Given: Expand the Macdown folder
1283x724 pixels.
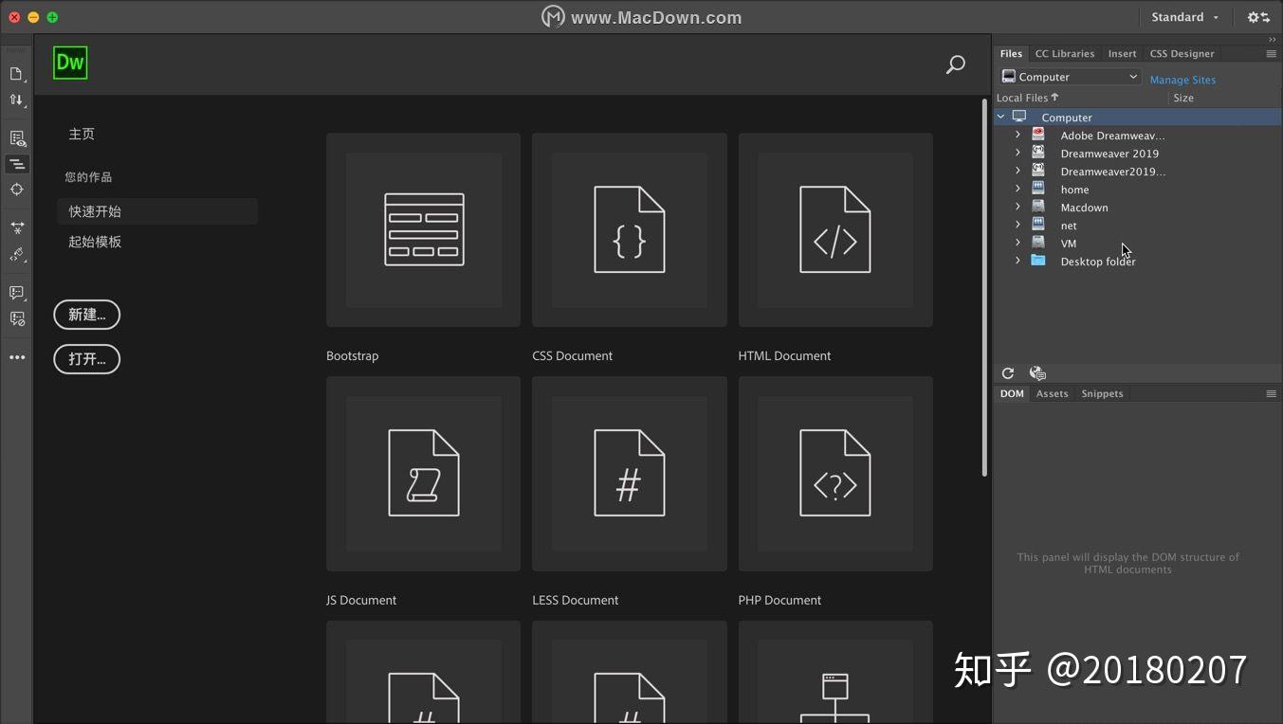Looking at the screenshot, I should [1017, 207].
